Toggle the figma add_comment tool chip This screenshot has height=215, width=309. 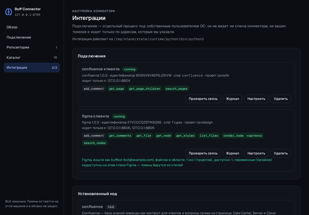click(x=94, y=136)
